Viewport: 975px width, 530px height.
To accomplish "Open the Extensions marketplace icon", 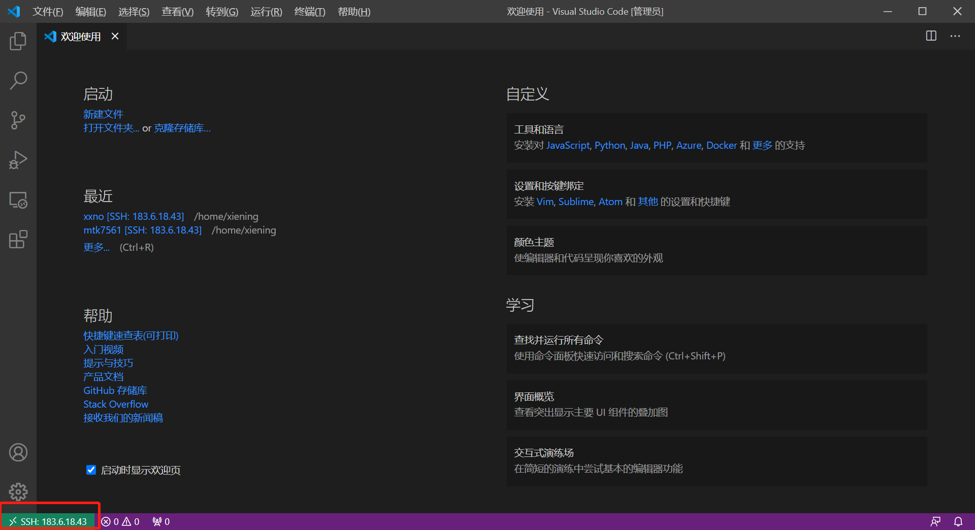I will point(18,239).
